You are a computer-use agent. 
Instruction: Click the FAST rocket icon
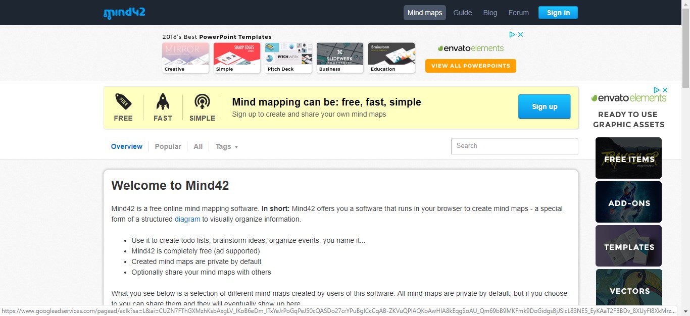tap(163, 101)
